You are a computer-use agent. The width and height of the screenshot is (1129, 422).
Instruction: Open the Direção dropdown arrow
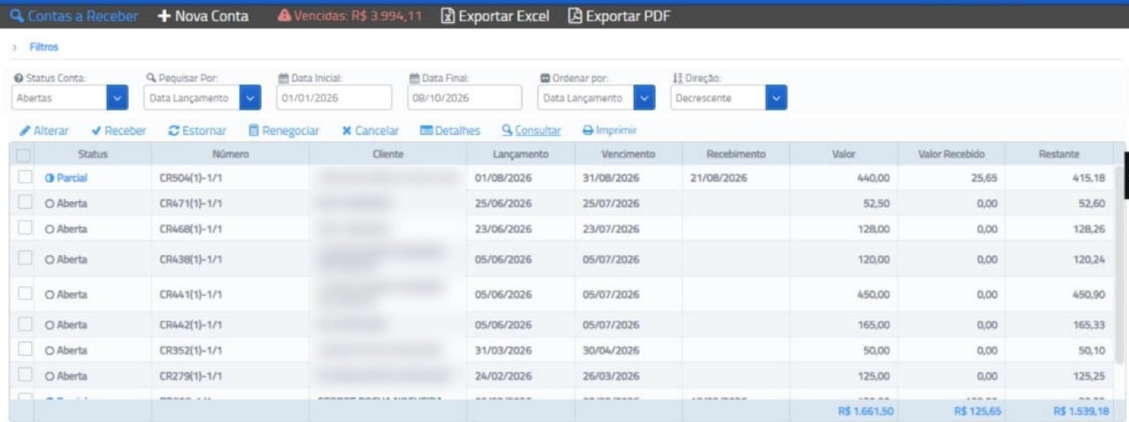point(776,98)
